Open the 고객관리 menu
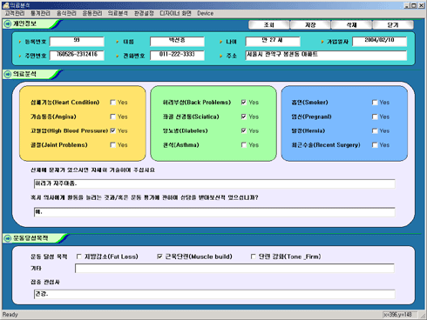The image size is (427, 320). tap(15, 13)
